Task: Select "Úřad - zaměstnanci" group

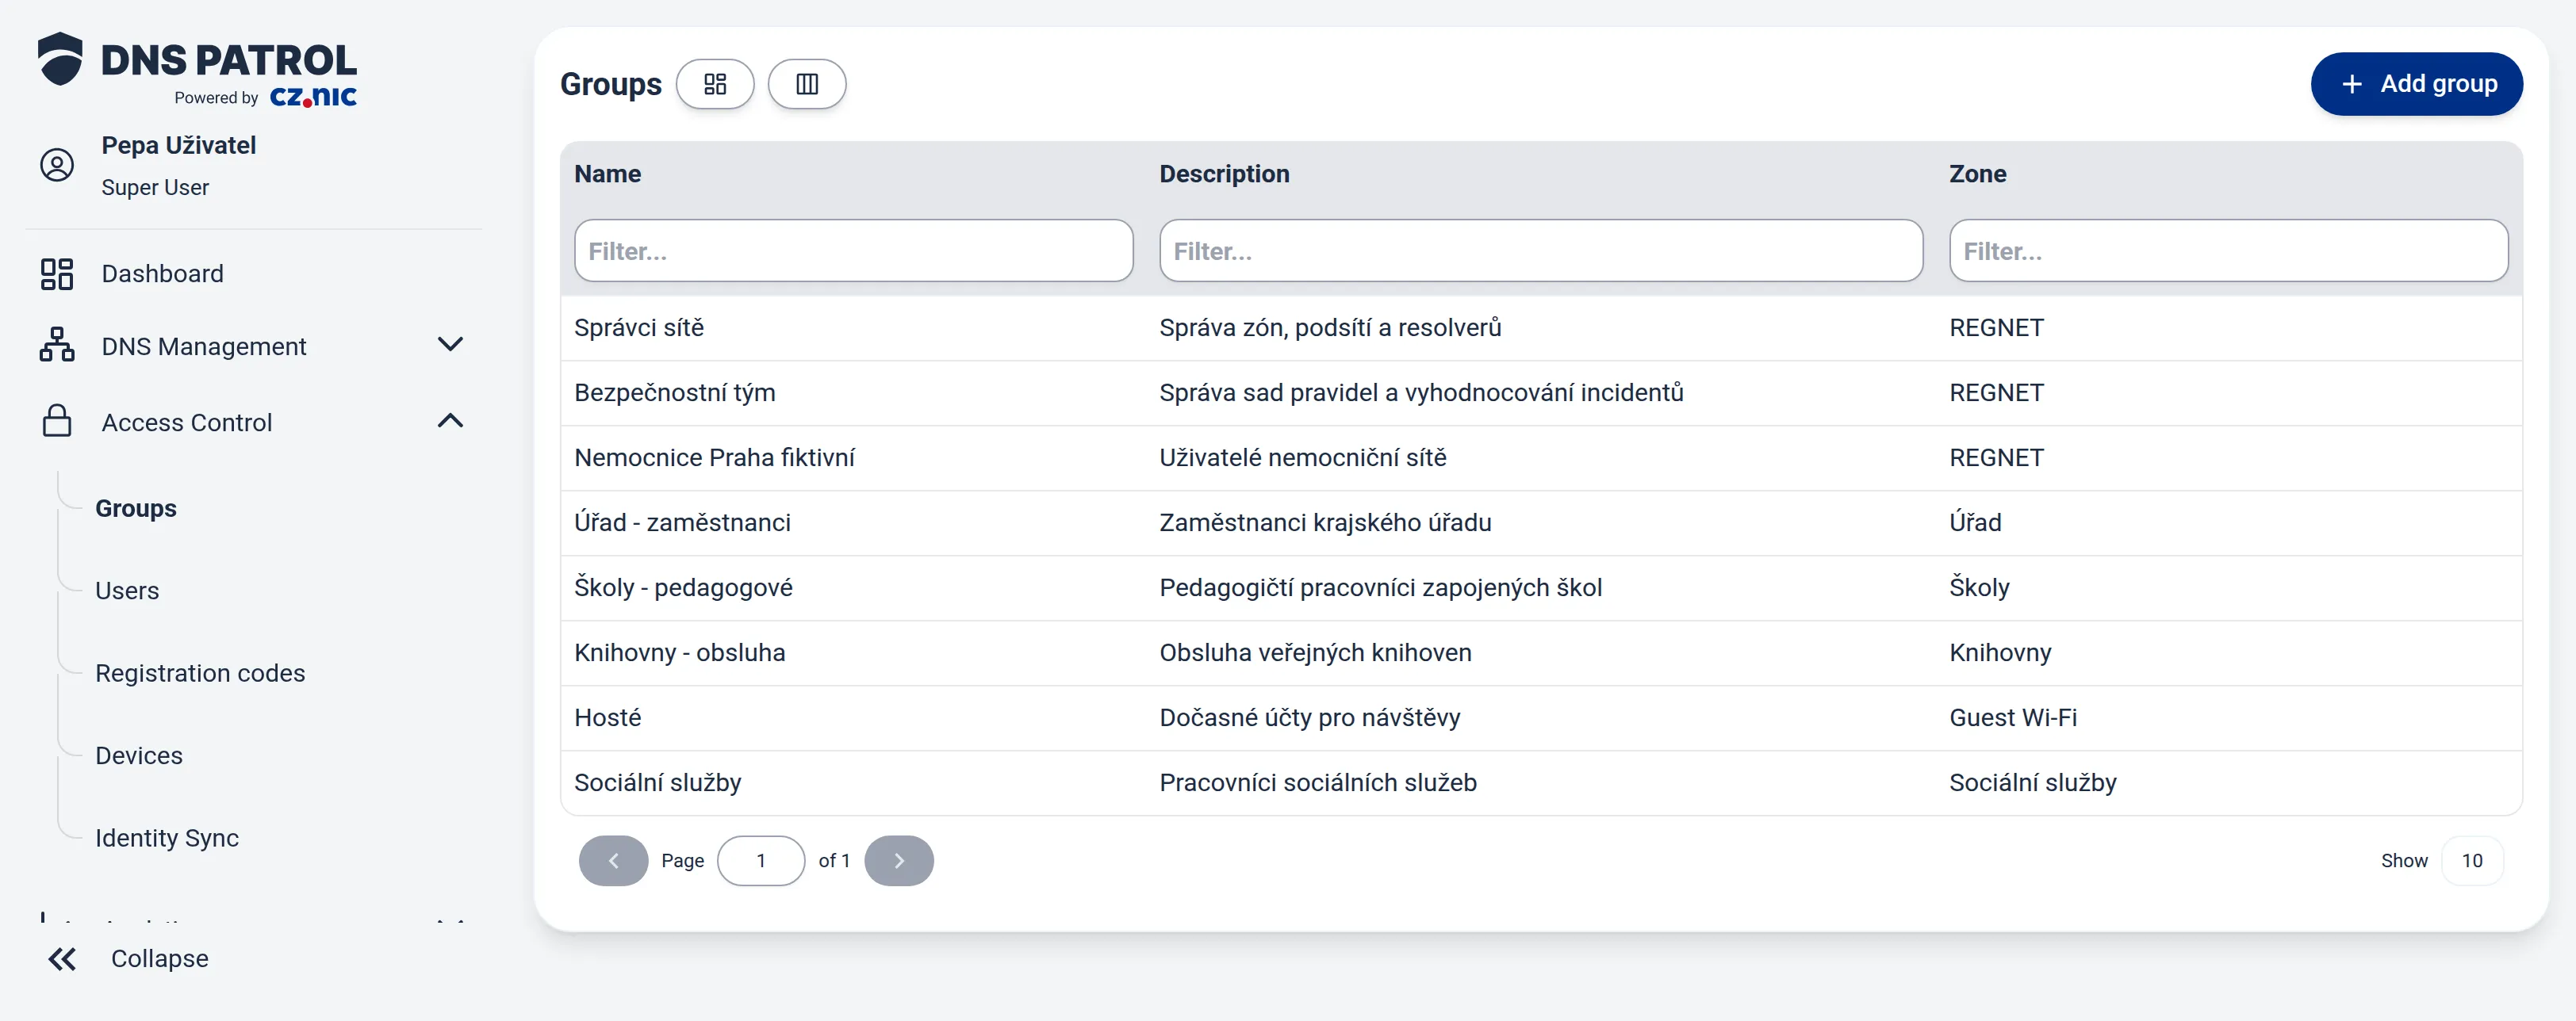Action: [1541, 522]
